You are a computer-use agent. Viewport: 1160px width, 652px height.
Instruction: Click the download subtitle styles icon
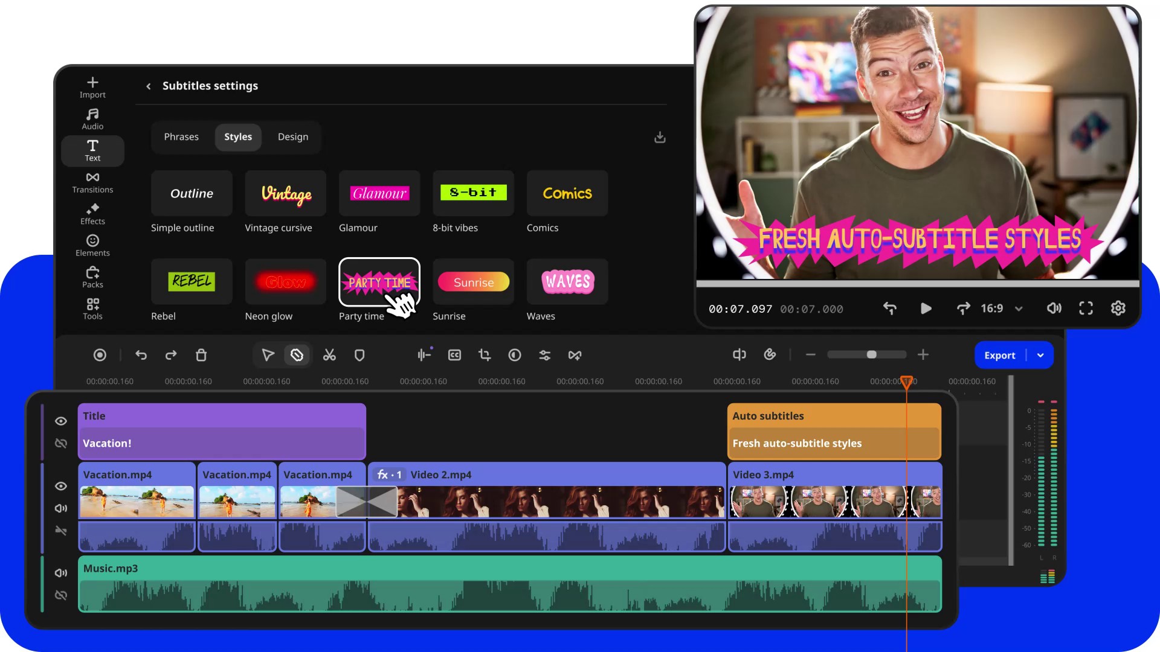660,137
